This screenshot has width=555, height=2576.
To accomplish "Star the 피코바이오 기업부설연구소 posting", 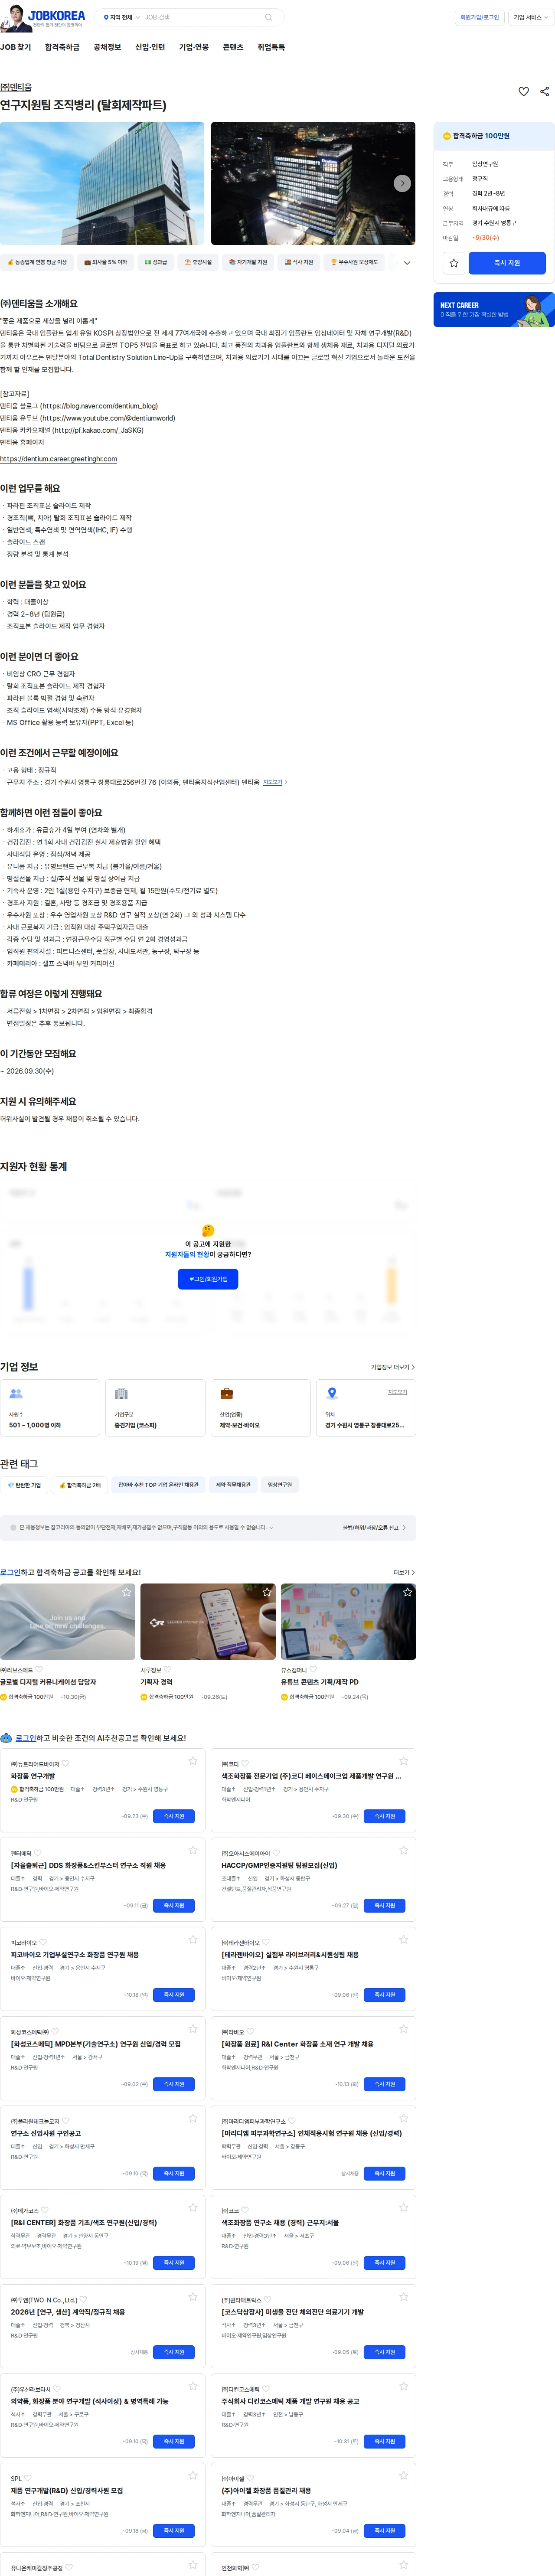I will pyautogui.click(x=193, y=1939).
